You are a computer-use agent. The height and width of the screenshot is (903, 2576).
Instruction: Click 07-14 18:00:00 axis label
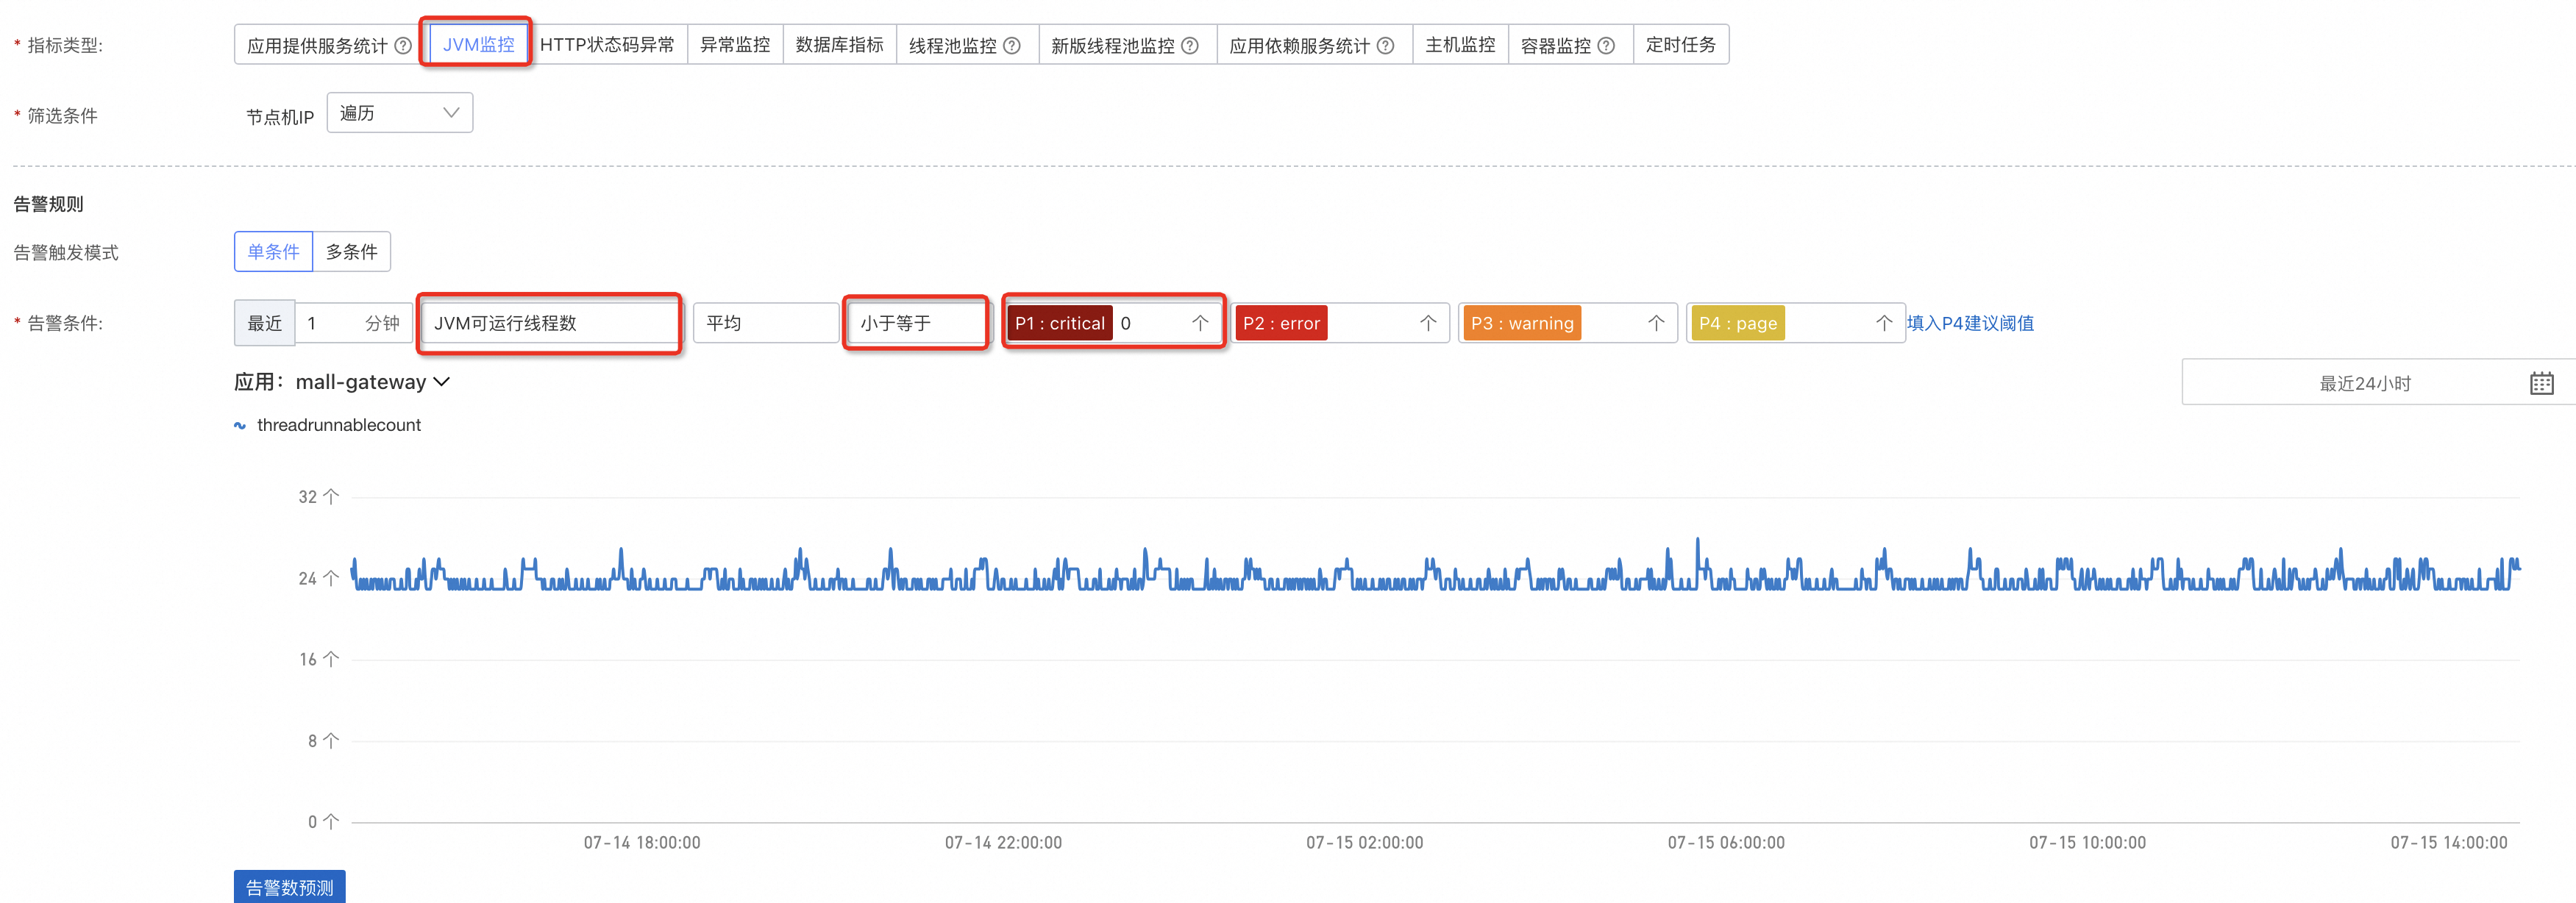pos(642,843)
